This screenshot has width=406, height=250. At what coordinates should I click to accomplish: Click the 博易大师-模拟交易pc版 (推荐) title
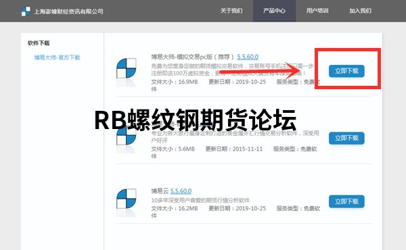pos(193,57)
